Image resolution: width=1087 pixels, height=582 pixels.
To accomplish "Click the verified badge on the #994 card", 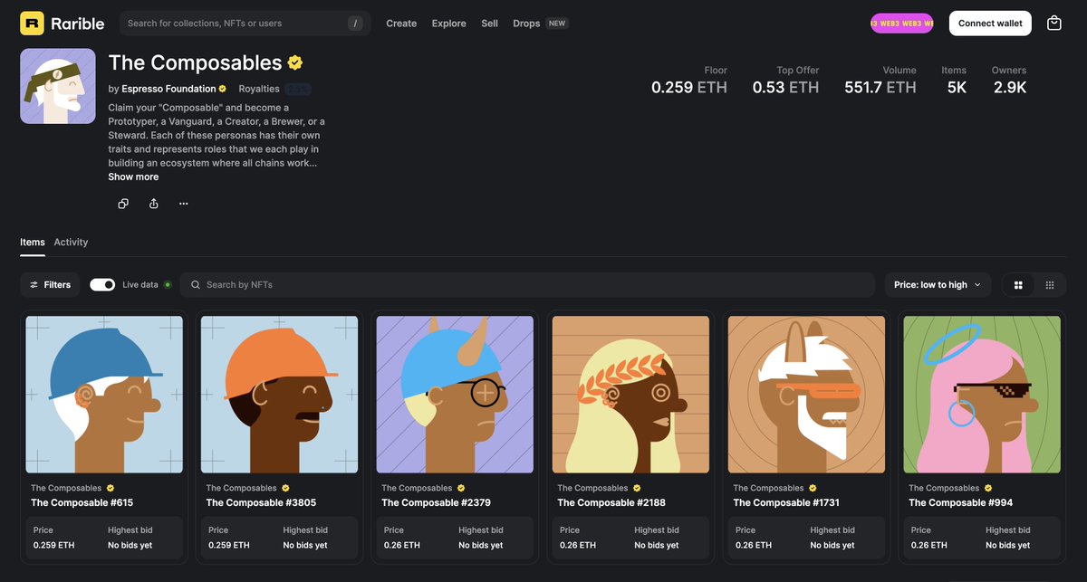I will point(988,489).
